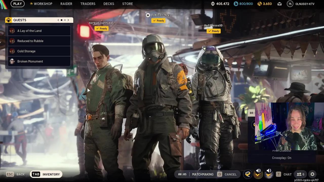This screenshot has width=324, height=182.
Task: Click the WafflesssXD player name
Action: [213, 26]
